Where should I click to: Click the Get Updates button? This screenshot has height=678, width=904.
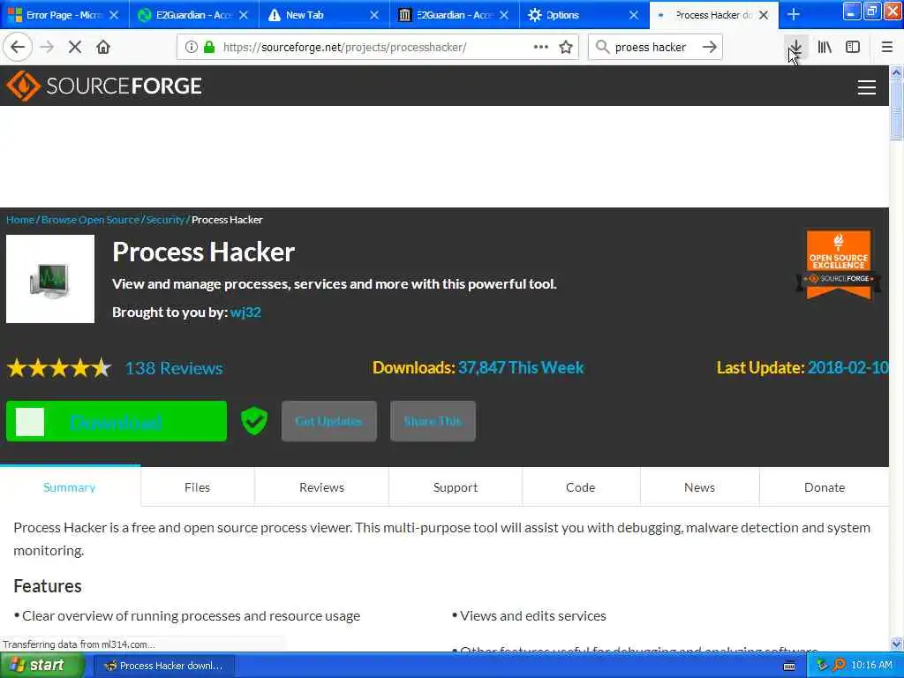[328, 421]
